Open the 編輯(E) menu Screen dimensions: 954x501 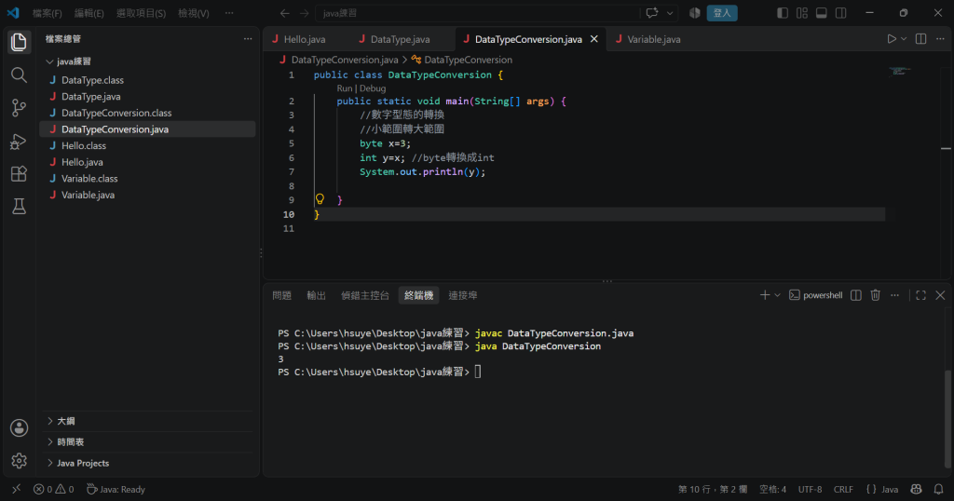click(89, 13)
